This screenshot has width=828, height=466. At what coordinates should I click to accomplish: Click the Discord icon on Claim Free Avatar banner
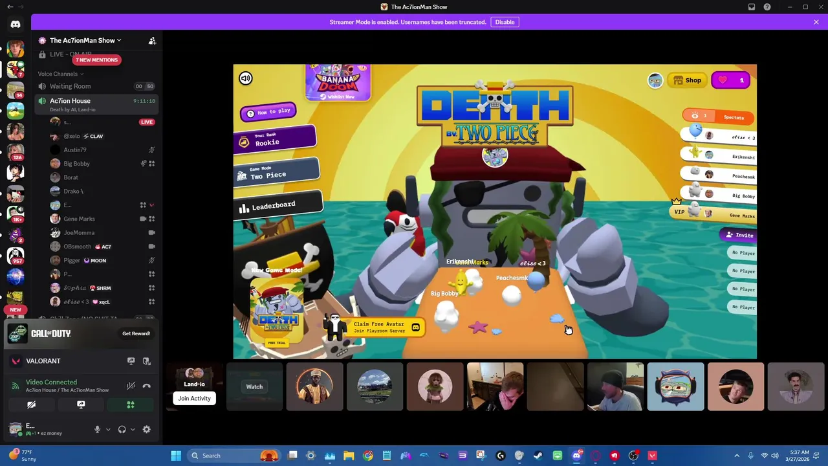tap(415, 327)
